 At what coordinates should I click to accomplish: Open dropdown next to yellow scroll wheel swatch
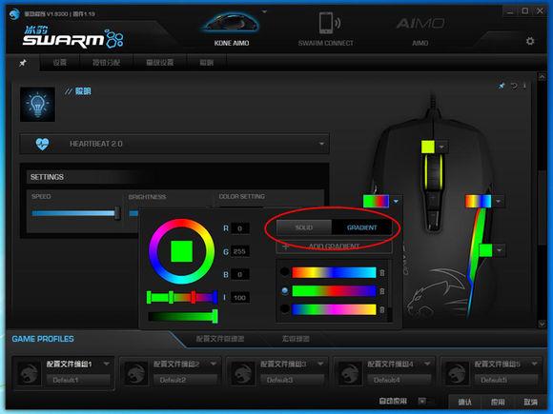[x=441, y=147]
